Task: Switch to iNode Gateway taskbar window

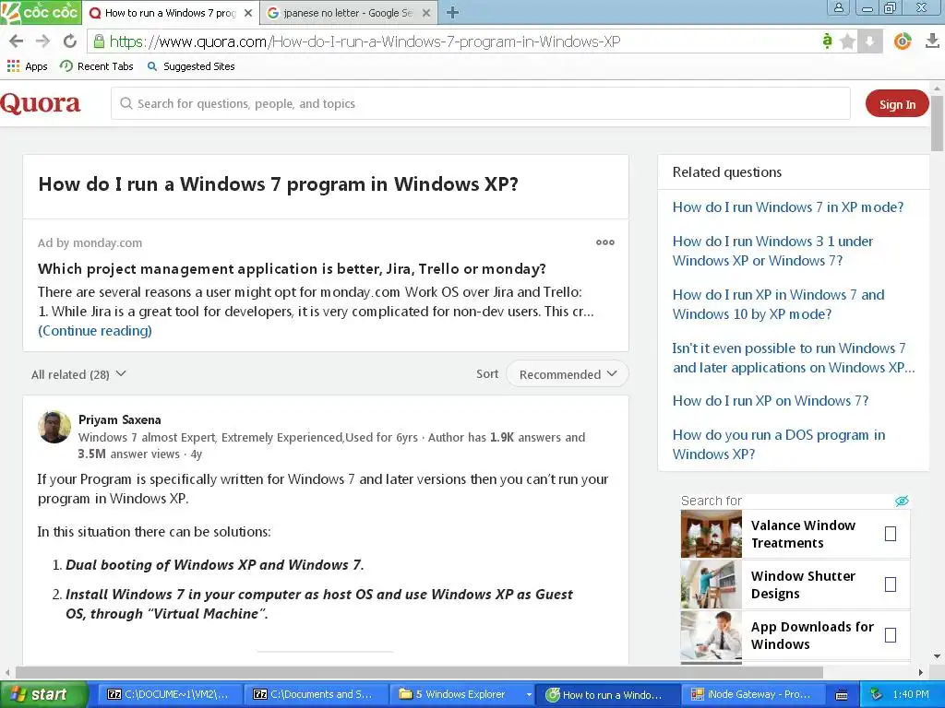Action: (x=751, y=694)
